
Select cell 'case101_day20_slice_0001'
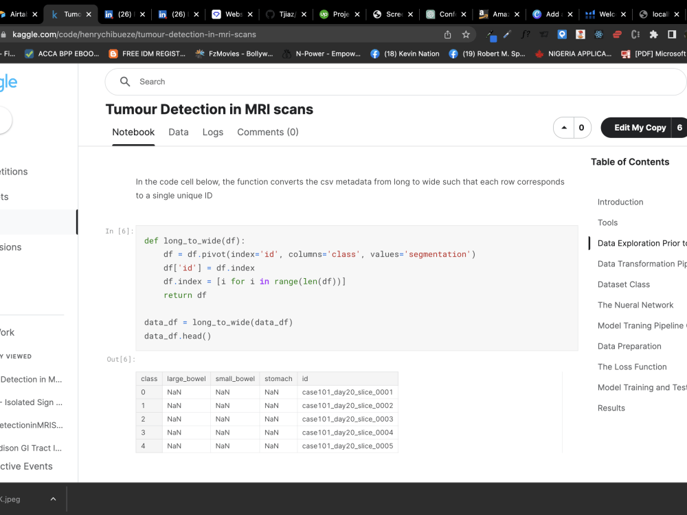pyautogui.click(x=348, y=392)
